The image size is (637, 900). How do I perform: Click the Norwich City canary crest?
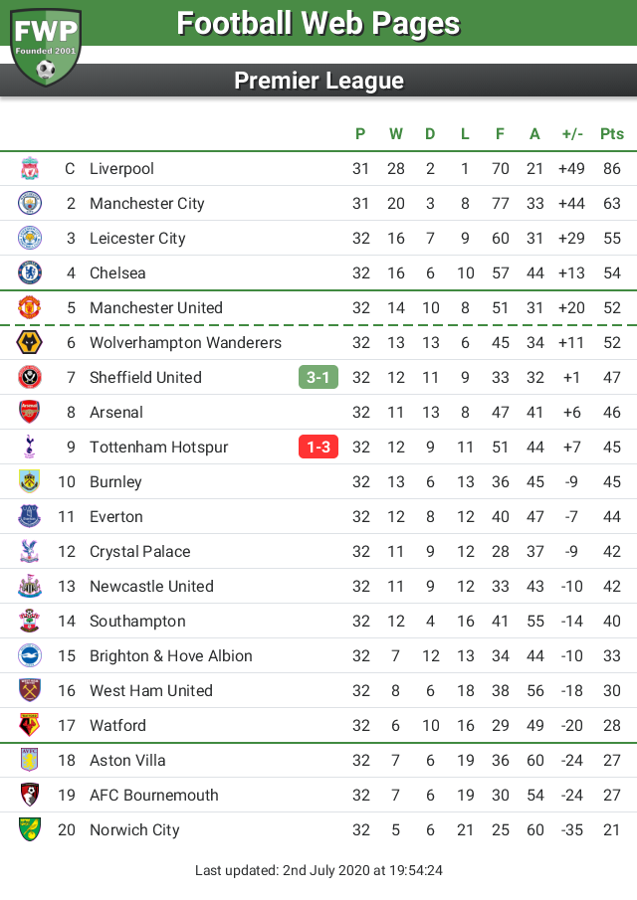29,830
